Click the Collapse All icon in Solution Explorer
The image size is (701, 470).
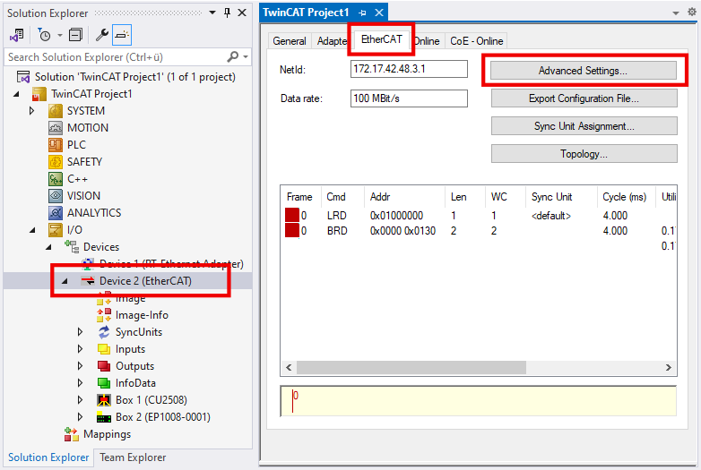[x=75, y=35]
